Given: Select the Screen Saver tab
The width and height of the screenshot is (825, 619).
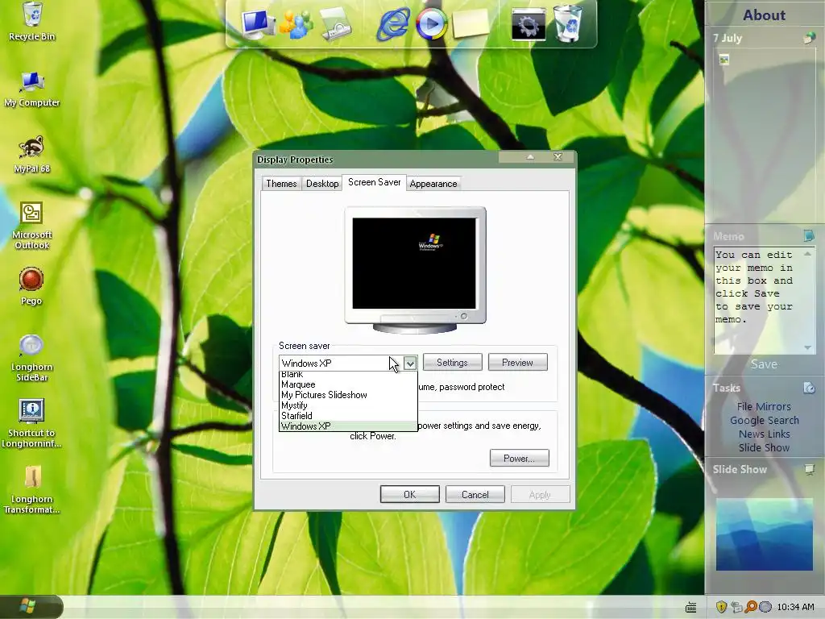Looking at the screenshot, I should [x=374, y=183].
